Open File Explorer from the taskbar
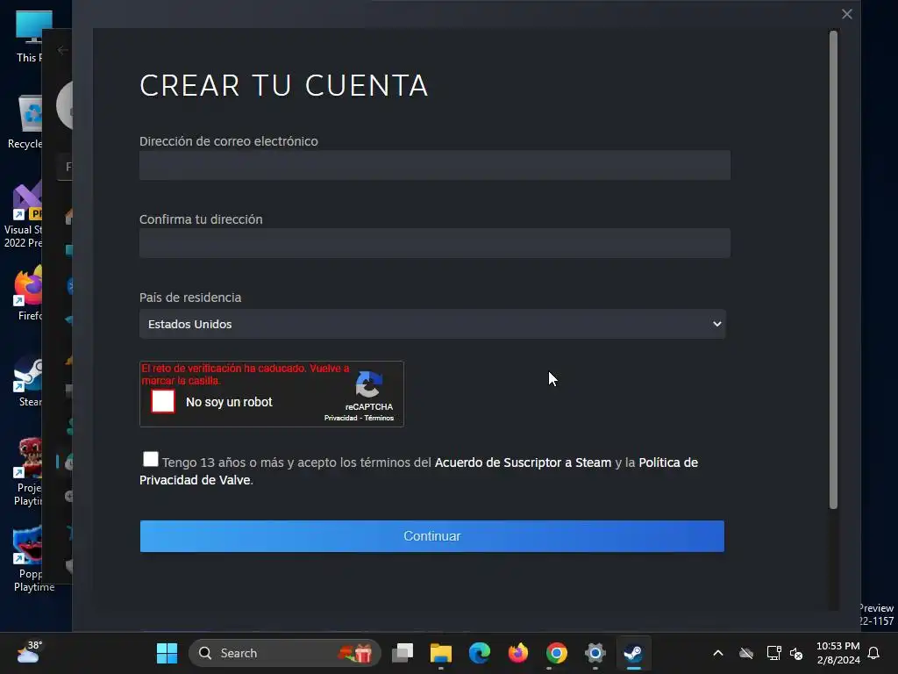Image resolution: width=898 pixels, height=674 pixels. click(x=441, y=653)
